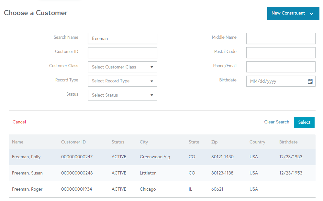
Task: Open the New Constituent chevron dropdown
Action: click(x=311, y=14)
